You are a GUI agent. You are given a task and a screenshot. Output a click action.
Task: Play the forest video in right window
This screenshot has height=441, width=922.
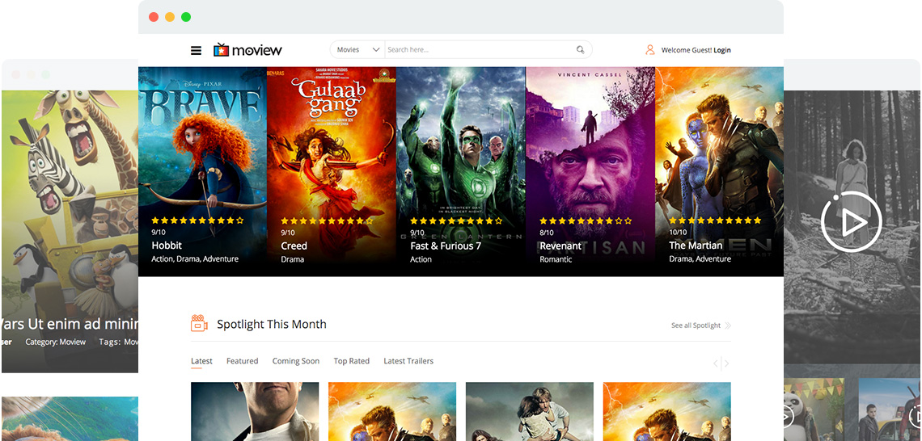tap(851, 222)
